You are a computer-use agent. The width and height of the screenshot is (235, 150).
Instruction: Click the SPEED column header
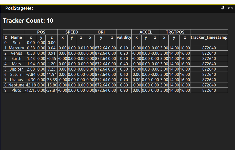tap(72, 32)
